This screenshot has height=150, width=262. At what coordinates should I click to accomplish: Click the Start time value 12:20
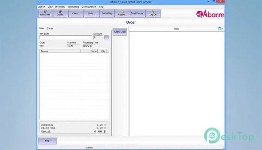click(70, 46)
